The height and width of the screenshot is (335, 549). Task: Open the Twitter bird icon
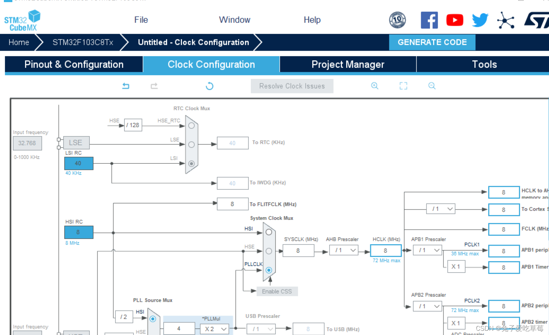(x=480, y=20)
